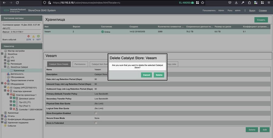The image size is (273, 138).
Task: Open the browser extensions puzzle icon
Action: (x=249, y=3)
